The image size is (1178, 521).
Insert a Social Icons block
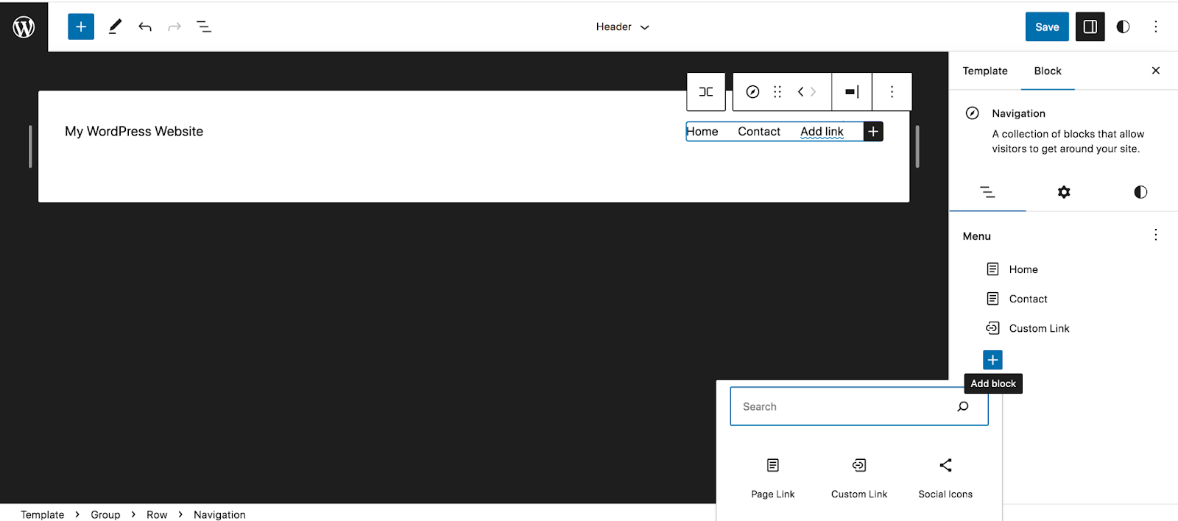pos(945,478)
